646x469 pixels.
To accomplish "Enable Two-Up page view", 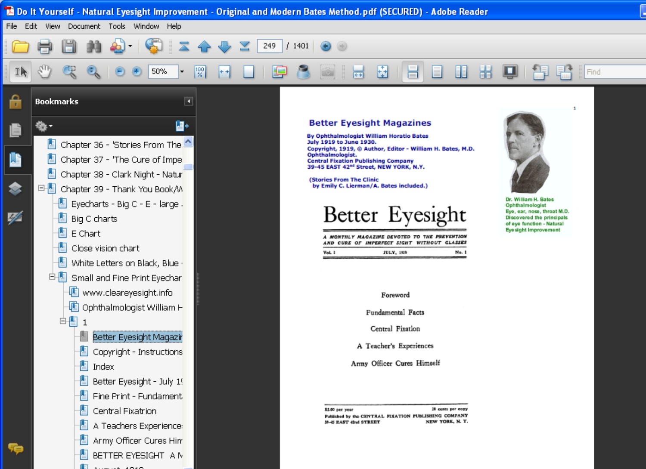I will tap(461, 72).
